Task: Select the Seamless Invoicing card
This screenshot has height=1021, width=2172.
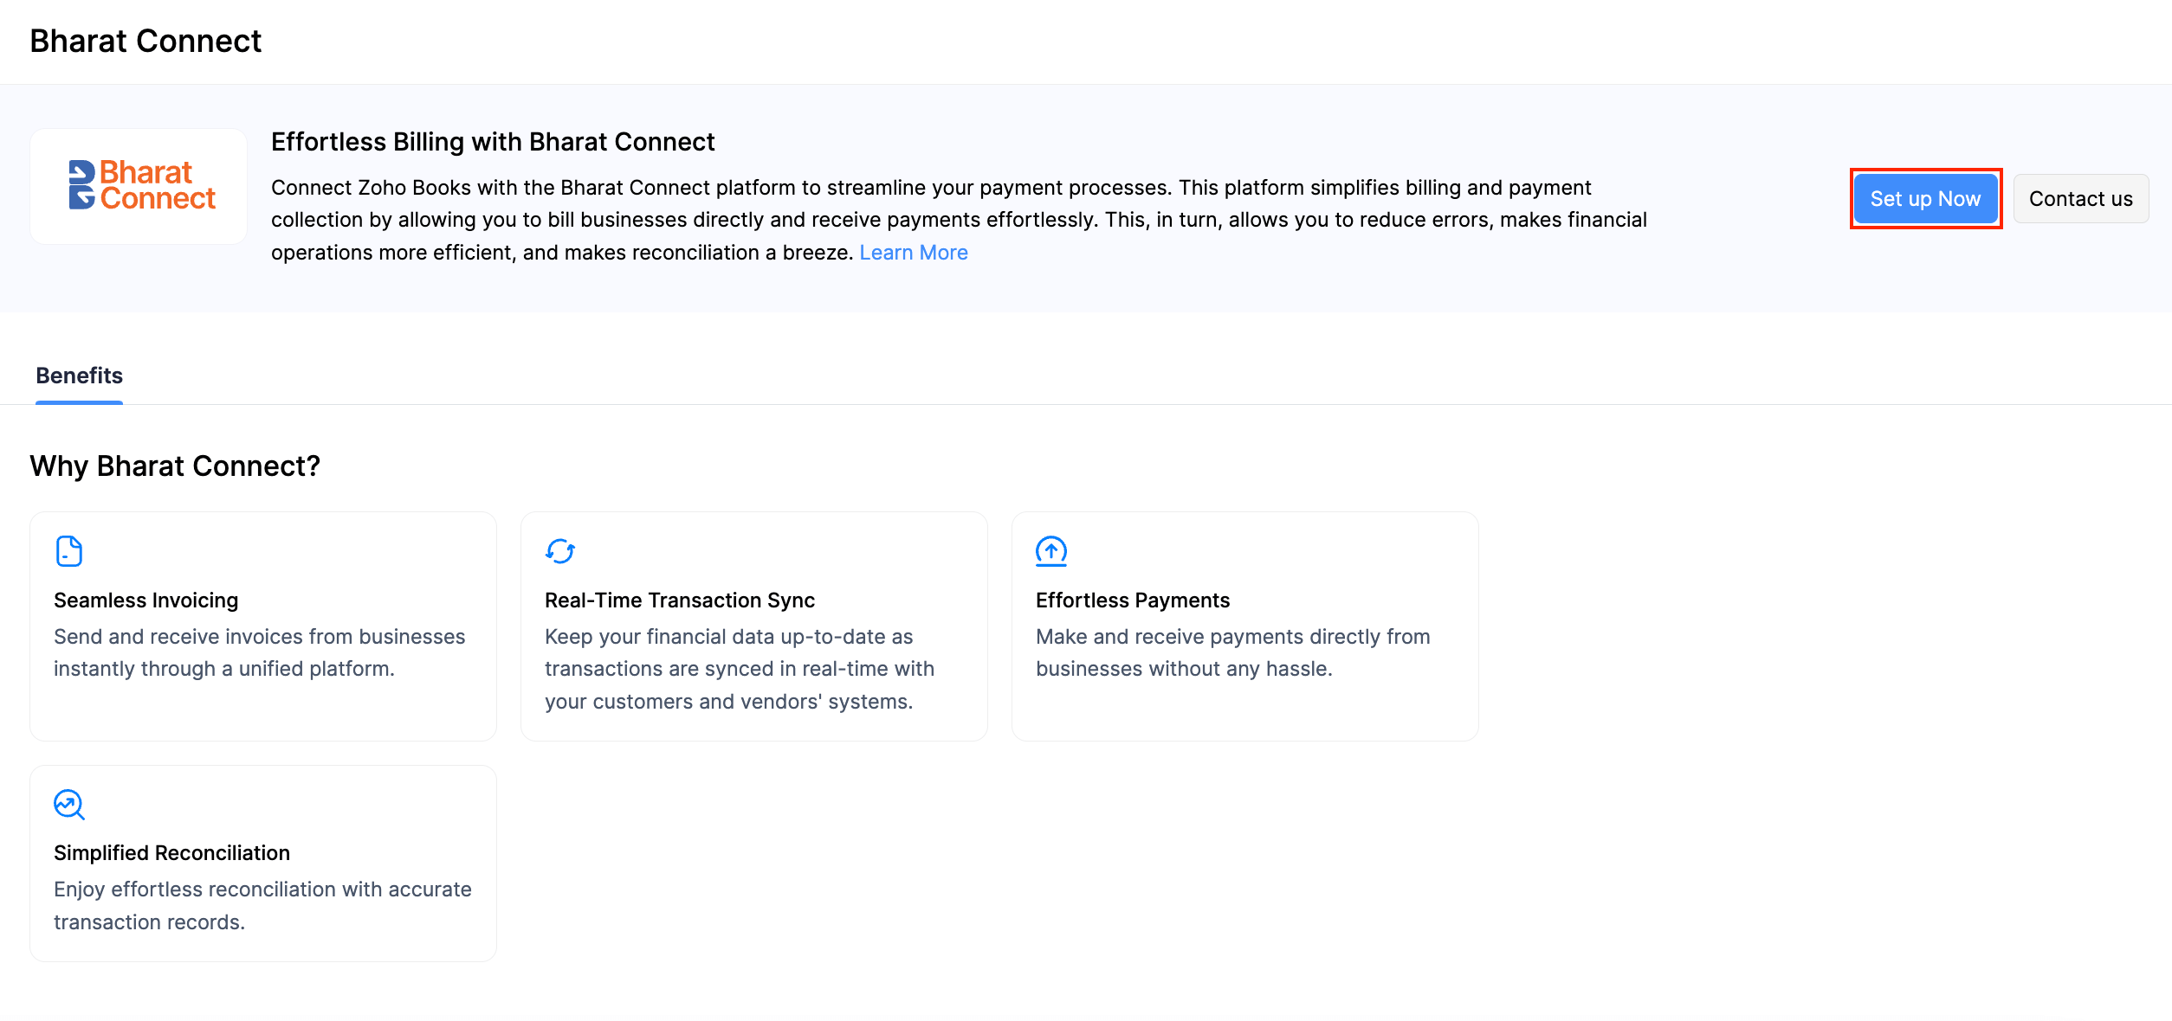Action: click(262, 626)
